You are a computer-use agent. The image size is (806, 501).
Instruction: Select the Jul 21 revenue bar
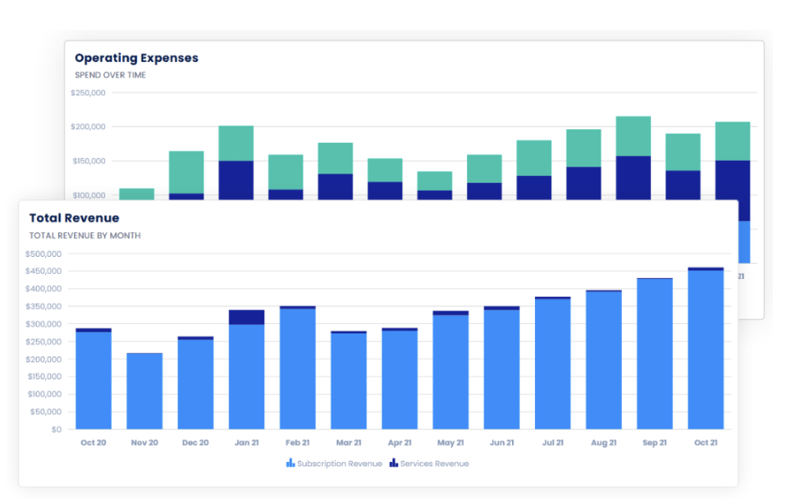tap(553, 363)
